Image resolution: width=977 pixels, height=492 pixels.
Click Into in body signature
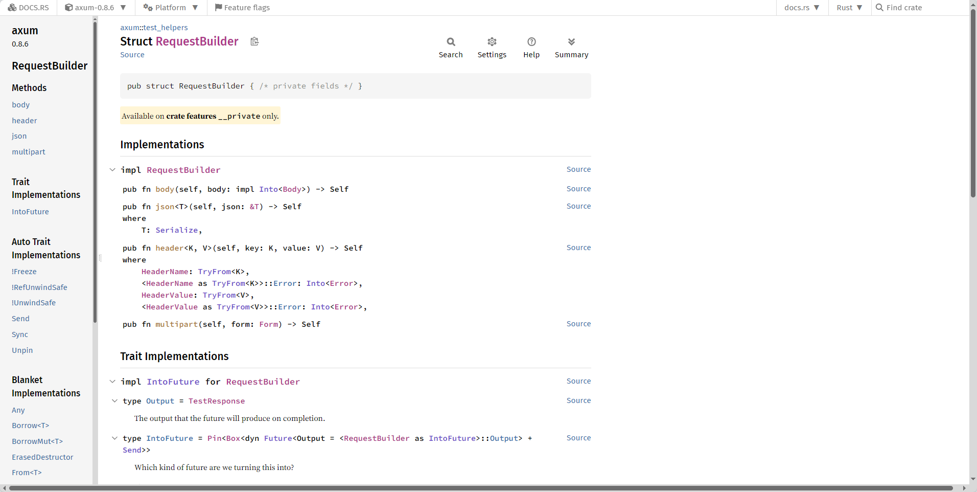(x=269, y=189)
